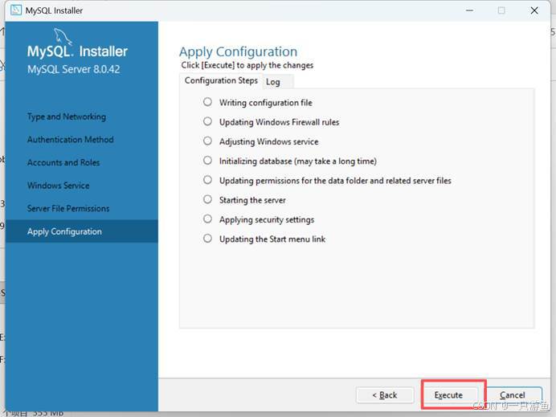
Task: Click Starting the server status circle
Action: pyautogui.click(x=207, y=199)
